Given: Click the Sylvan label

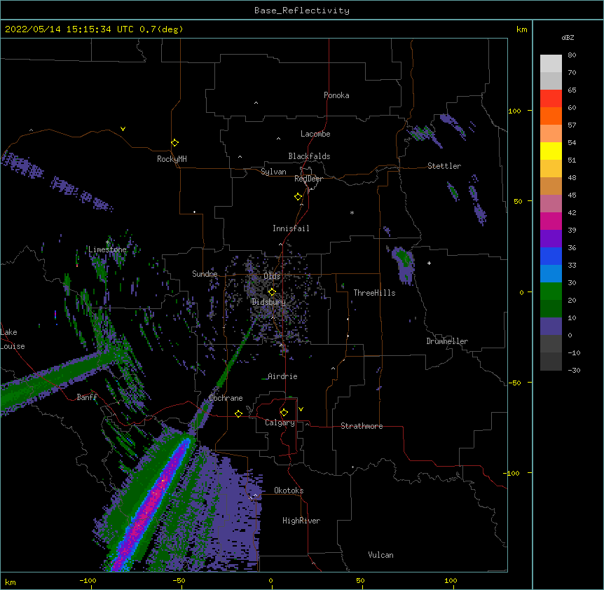Looking at the screenshot, I should 273,172.
